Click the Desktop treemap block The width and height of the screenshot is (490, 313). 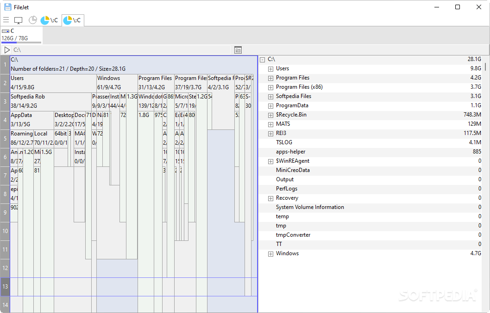[x=64, y=120]
